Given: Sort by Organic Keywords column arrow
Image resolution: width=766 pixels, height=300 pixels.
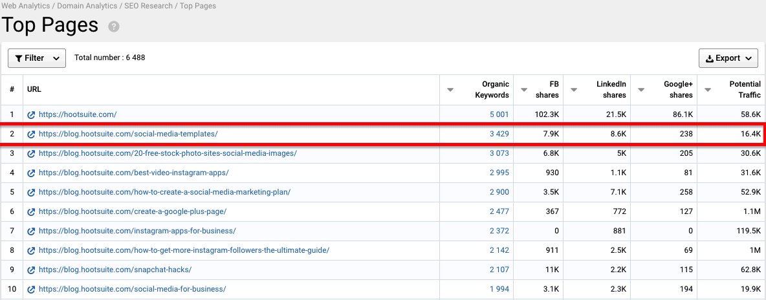Looking at the screenshot, I should coord(450,90).
